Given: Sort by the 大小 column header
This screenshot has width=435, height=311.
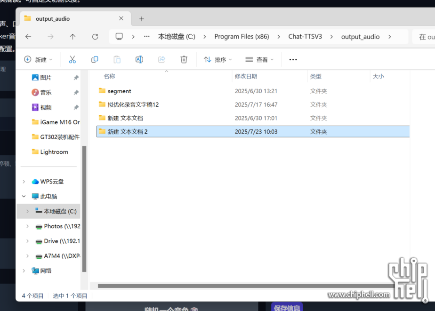Looking at the screenshot, I should point(378,76).
